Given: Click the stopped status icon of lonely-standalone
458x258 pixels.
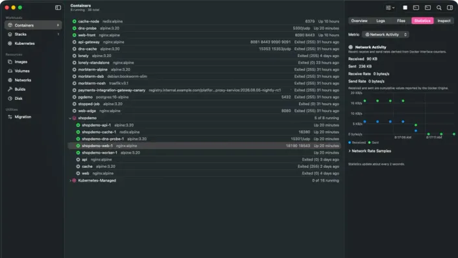Looking at the screenshot, I should (74, 63).
